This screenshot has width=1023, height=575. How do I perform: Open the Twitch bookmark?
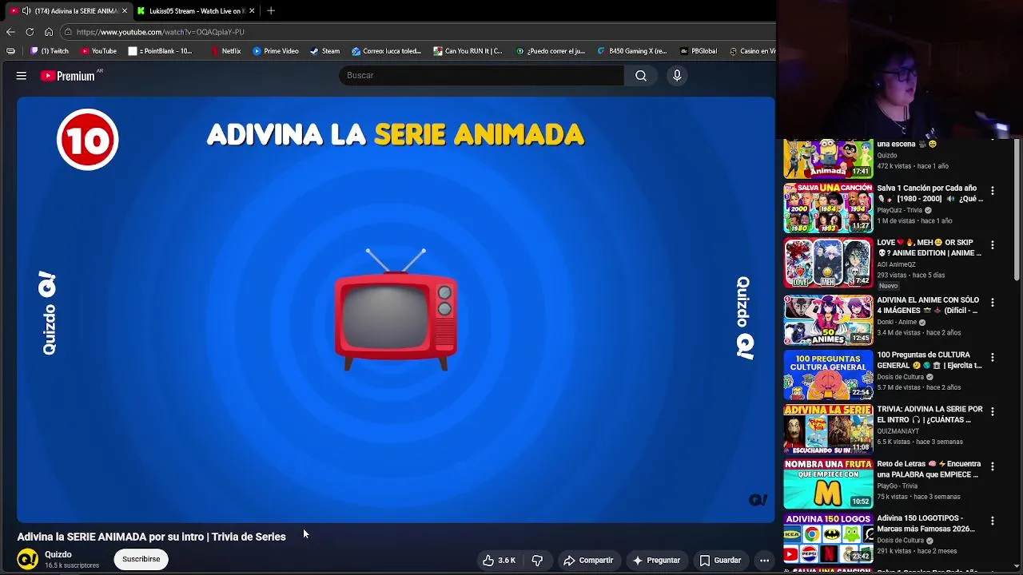click(x=50, y=51)
